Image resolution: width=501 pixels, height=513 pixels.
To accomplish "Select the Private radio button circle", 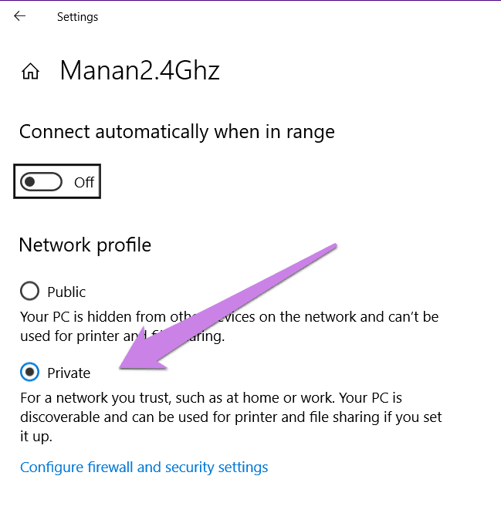I will [x=29, y=373].
